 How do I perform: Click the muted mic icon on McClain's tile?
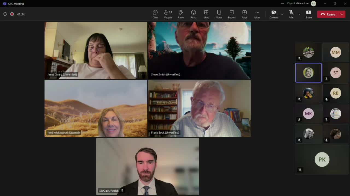pyautogui.click(x=122, y=191)
